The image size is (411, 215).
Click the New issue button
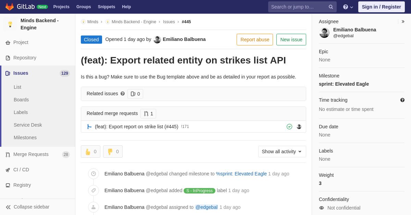click(291, 40)
